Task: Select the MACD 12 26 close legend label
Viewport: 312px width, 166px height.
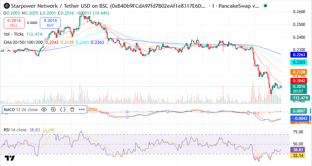Action: point(21,110)
